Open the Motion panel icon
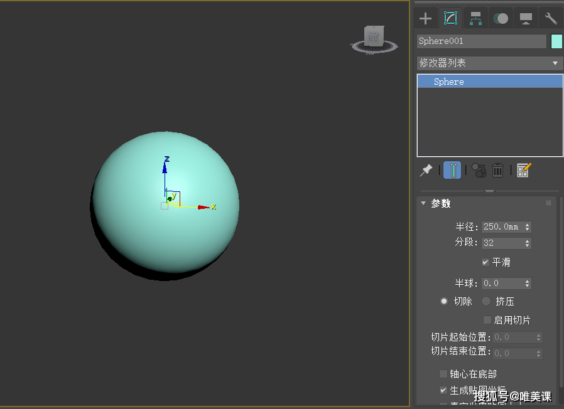This screenshot has width=564, height=409. coord(501,18)
